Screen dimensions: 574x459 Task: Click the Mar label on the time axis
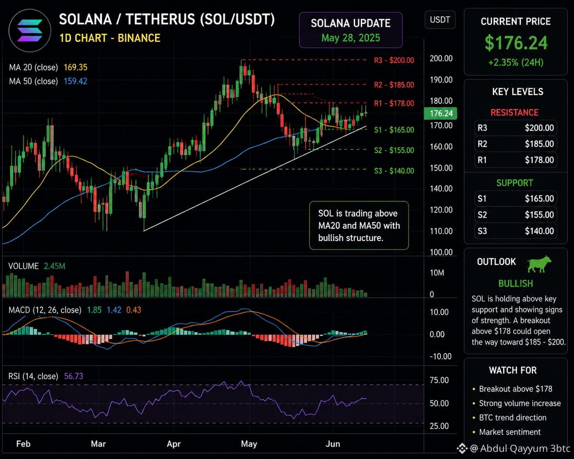point(98,444)
